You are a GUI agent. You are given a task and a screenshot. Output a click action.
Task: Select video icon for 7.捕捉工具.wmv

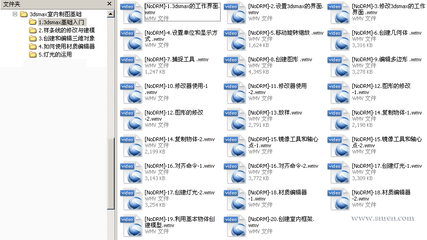pos(131,66)
